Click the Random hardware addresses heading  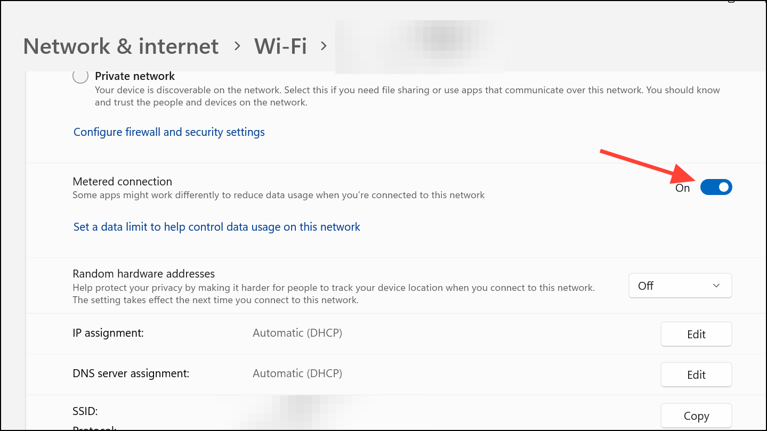click(144, 274)
